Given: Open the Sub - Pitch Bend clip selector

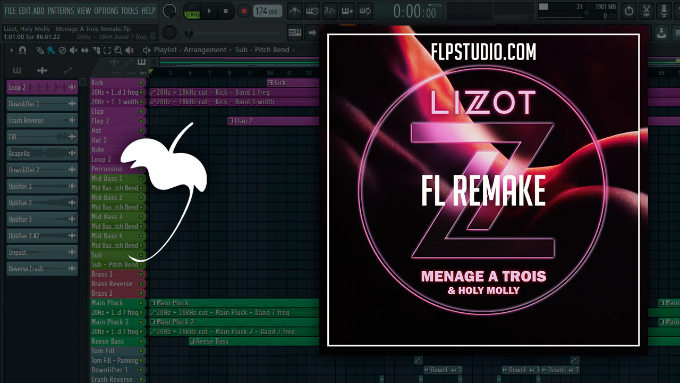Looking at the screenshot, I should point(262,50).
